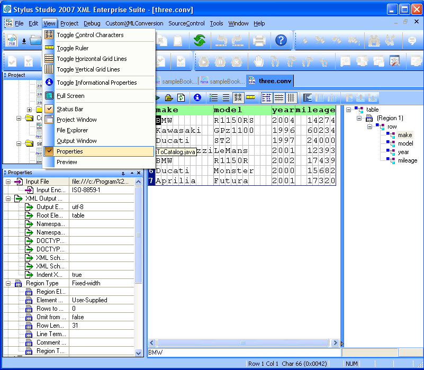Click the control characters icon in toolbar
This screenshot has width=424, height=370.
[x=238, y=98]
